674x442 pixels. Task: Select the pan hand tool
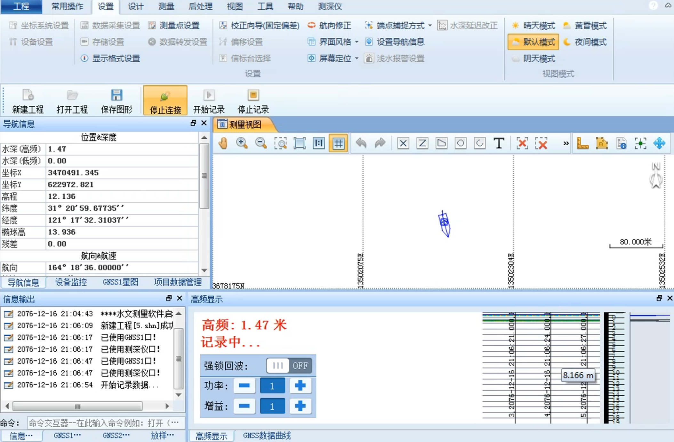pyautogui.click(x=223, y=143)
